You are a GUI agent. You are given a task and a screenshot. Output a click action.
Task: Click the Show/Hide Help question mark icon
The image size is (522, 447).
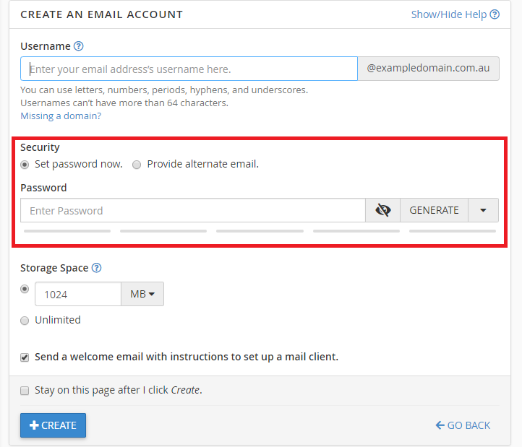(x=495, y=14)
